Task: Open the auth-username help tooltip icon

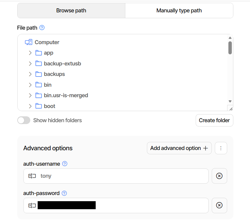Action: [x=65, y=164]
